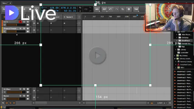Viewport: 194px width, 109px height.
Task: Click the stop square on S1 Effect row
Action: tap(34, 91)
